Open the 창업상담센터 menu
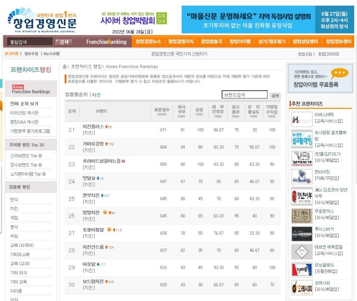Screen dimensions: 357x301 tap(305, 41)
